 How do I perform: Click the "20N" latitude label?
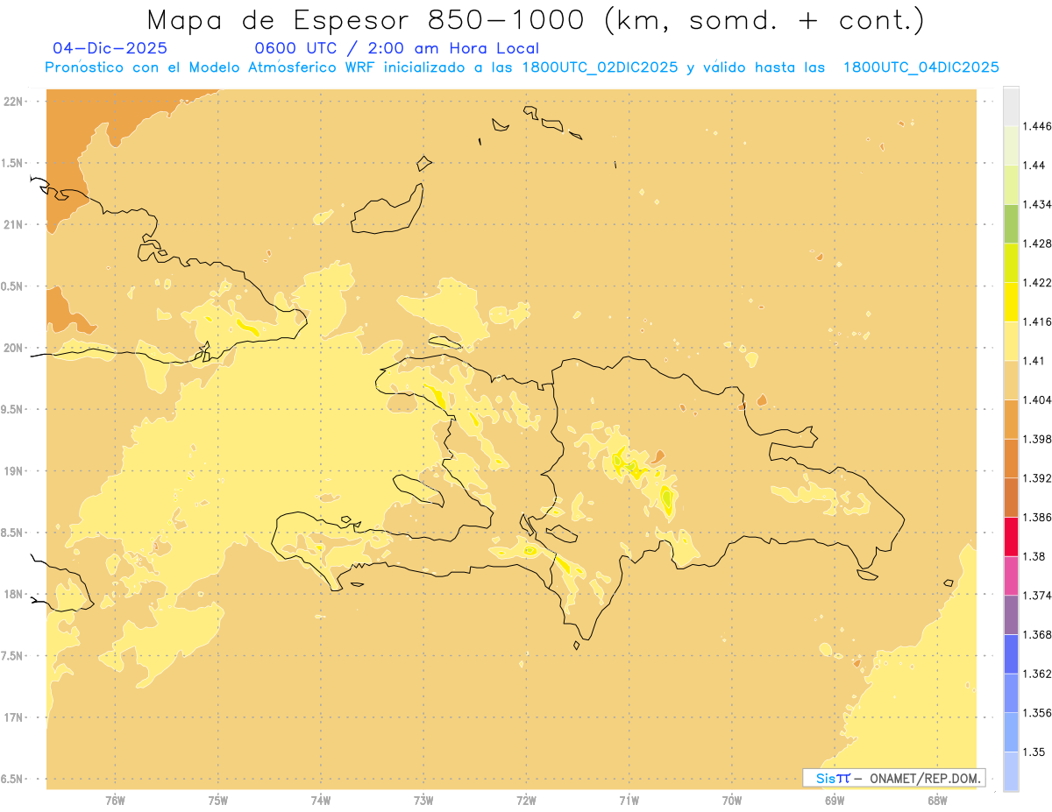coord(14,348)
